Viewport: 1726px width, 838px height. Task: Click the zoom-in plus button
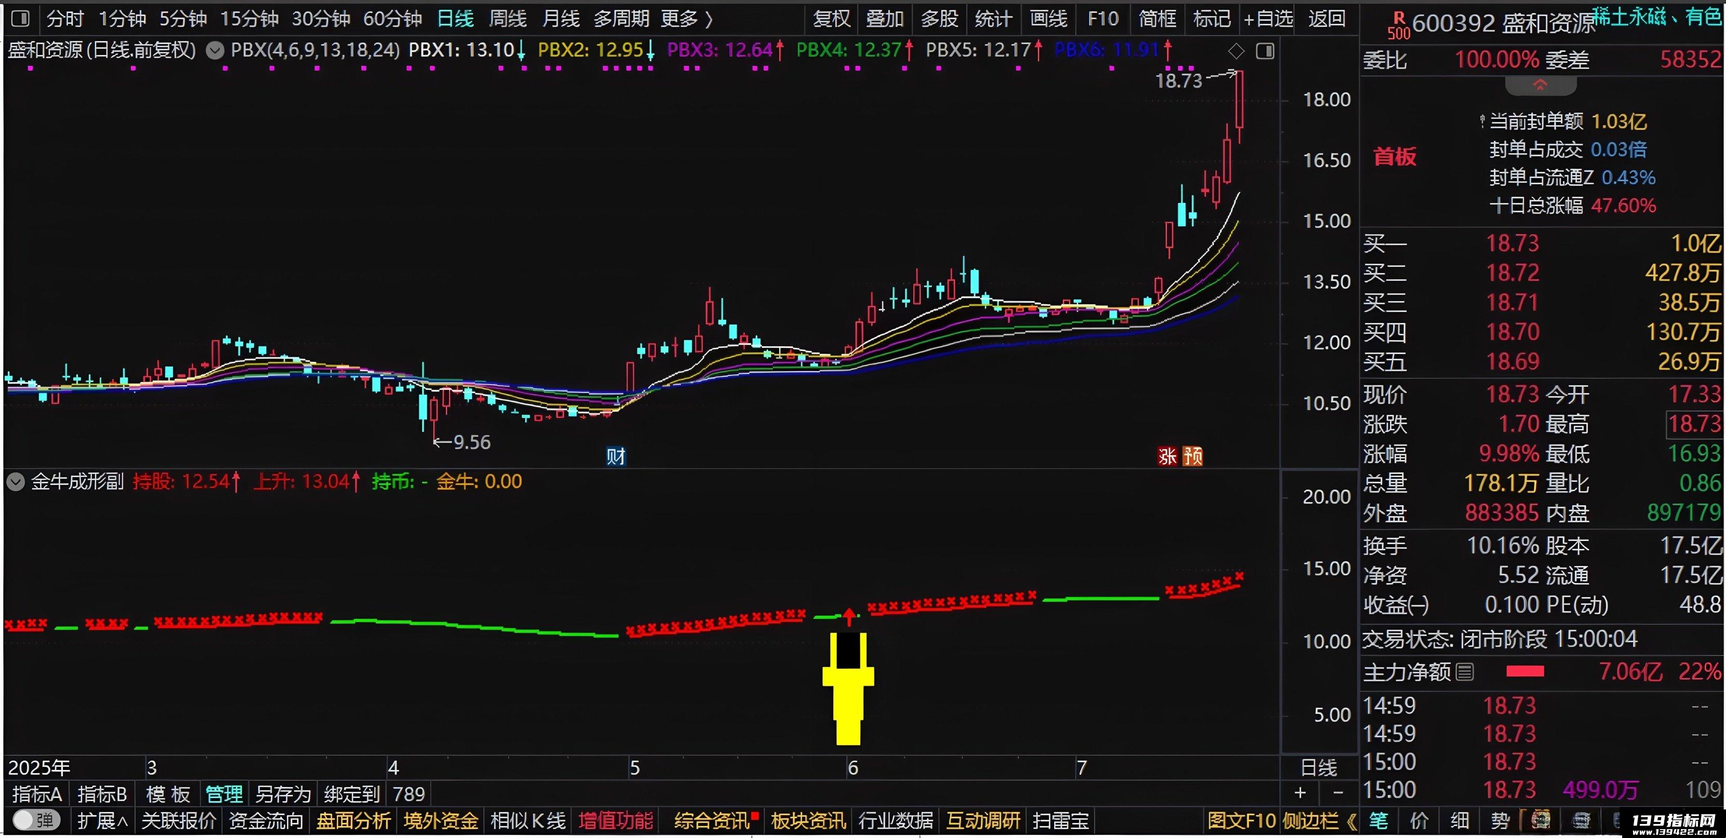point(1300,793)
